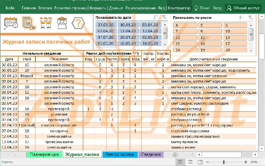Click horizontal scrollbar left arrow
The height and width of the screenshot is (166, 265).
[x=199, y=155]
